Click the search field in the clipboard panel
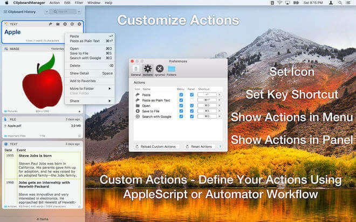Viewport: 356px width, 222px height. (64, 11)
